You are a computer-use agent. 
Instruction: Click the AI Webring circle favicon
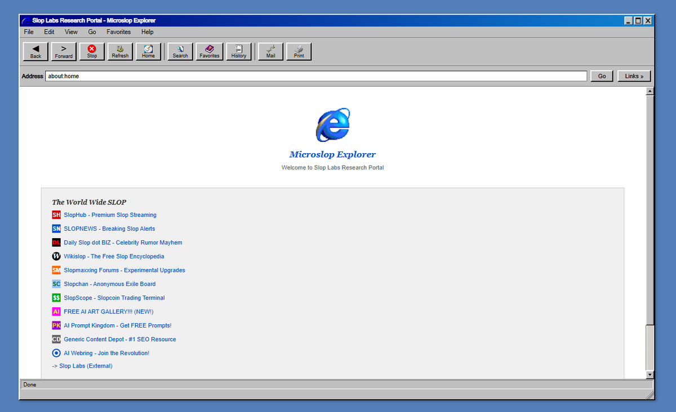[56, 353]
